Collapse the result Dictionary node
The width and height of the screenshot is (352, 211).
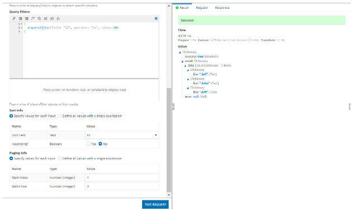pyautogui.click(x=182, y=61)
